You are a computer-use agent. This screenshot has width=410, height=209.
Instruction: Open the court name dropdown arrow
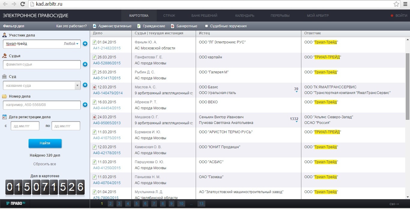[x=77, y=85]
